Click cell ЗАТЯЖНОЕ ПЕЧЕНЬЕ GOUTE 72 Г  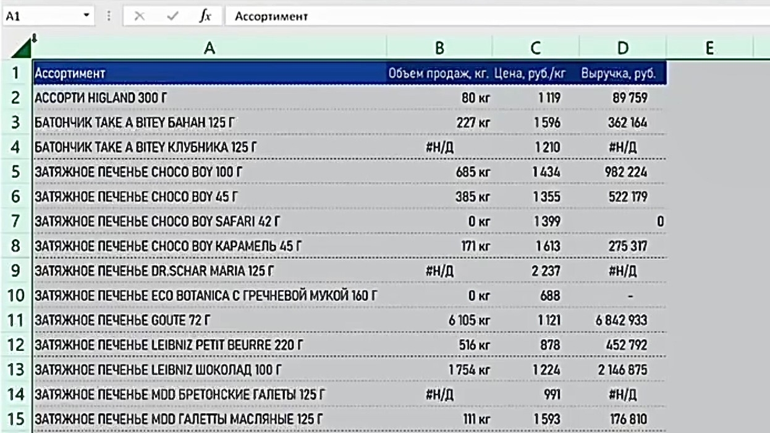[209, 321]
